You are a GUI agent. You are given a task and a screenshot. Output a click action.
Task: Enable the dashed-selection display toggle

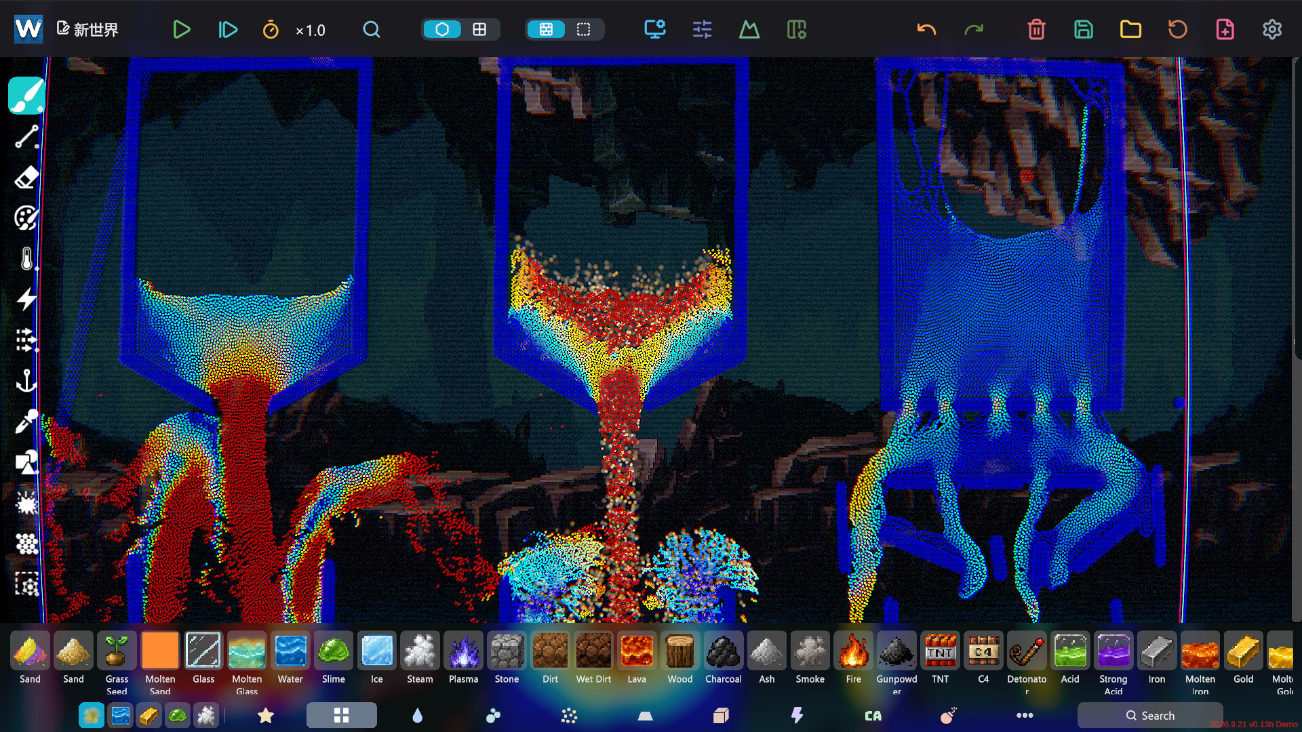tap(583, 29)
